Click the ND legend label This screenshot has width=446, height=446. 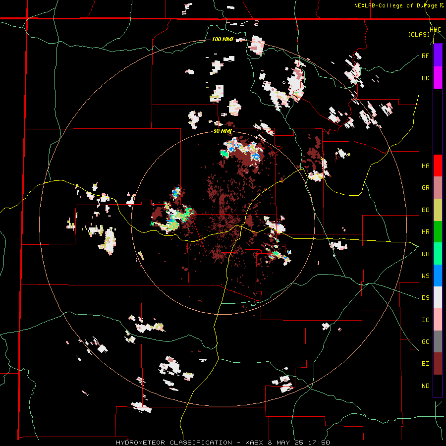(425, 386)
